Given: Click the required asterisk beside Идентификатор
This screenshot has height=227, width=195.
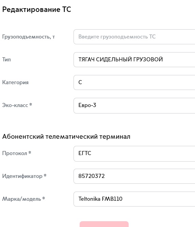Looking at the screenshot, I should click(45, 175).
